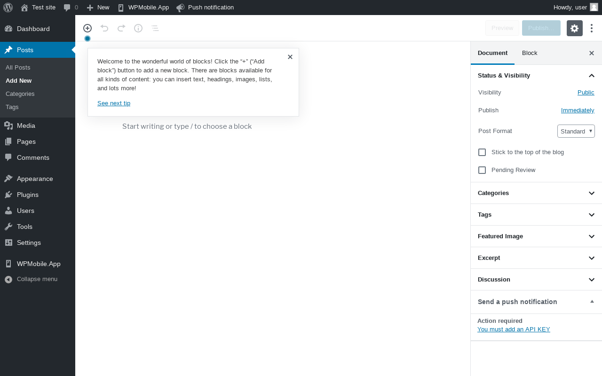Expand the Discussion panel
602x376 pixels.
click(x=536, y=280)
